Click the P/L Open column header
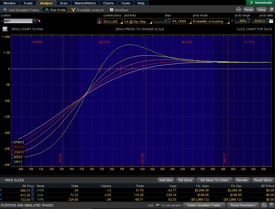The image size is (275, 209). [203, 186]
